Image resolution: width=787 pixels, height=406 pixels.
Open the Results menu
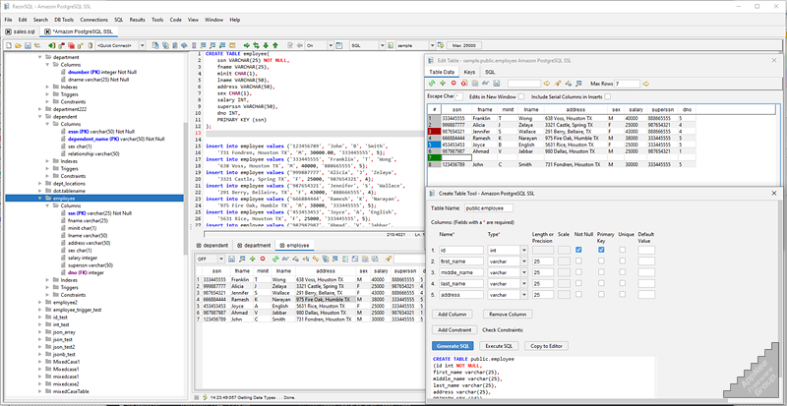137,20
